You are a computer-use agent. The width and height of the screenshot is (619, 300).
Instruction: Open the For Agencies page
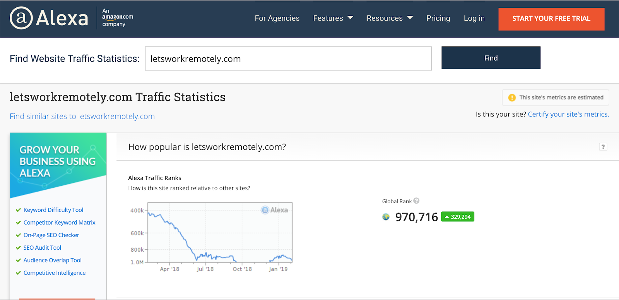click(x=277, y=18)
